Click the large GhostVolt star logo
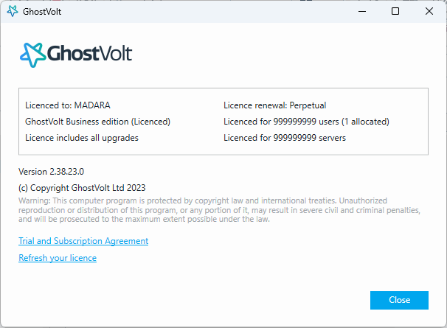The image size is (447, 328). (x=32, y=55)
